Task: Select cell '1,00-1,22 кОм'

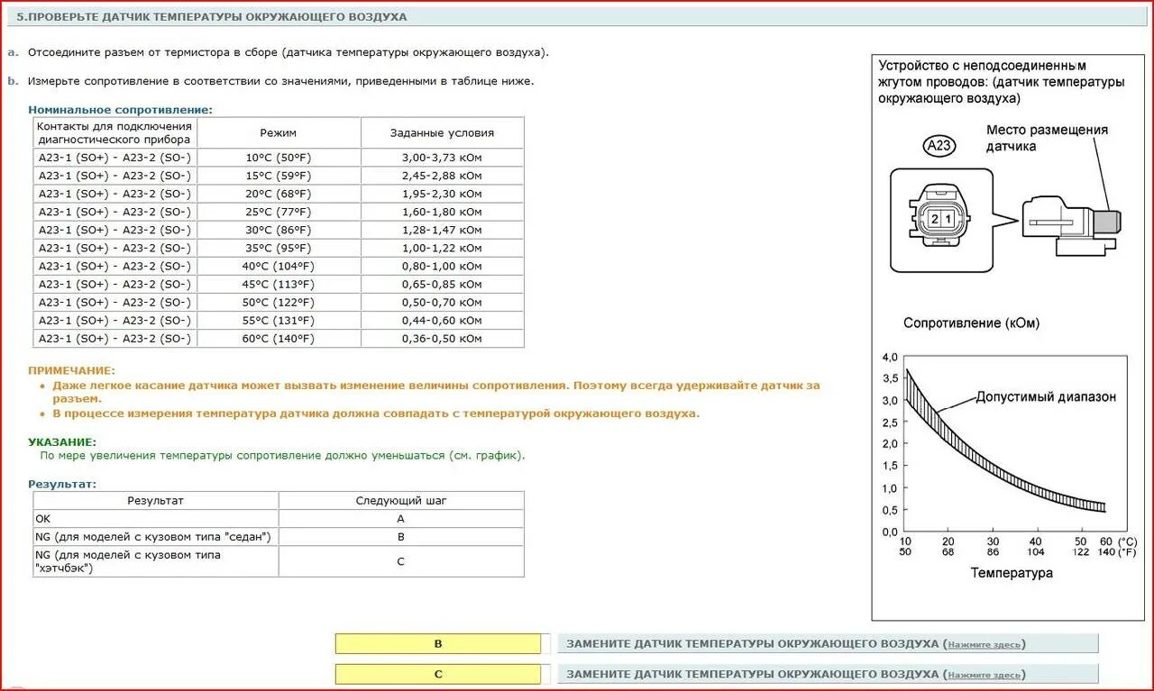Action: (x=442, y=248)
